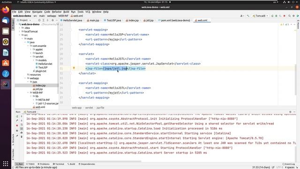Image resolution: width=300 pixels, height=169 pixels.
Task: Open the Event Log
Action: (x=289, y=164)
